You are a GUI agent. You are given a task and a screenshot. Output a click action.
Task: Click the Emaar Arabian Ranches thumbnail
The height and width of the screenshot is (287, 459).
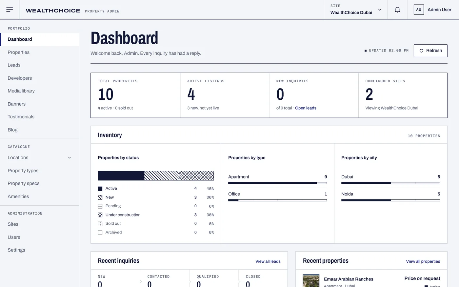tap(311, 281)
